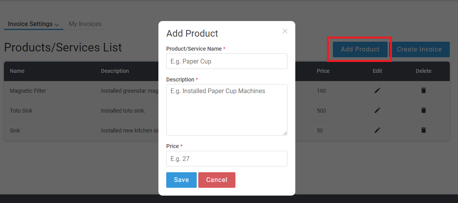
Task: Delete the Magnetic Filter product
Action: click(x=424, y=91)
